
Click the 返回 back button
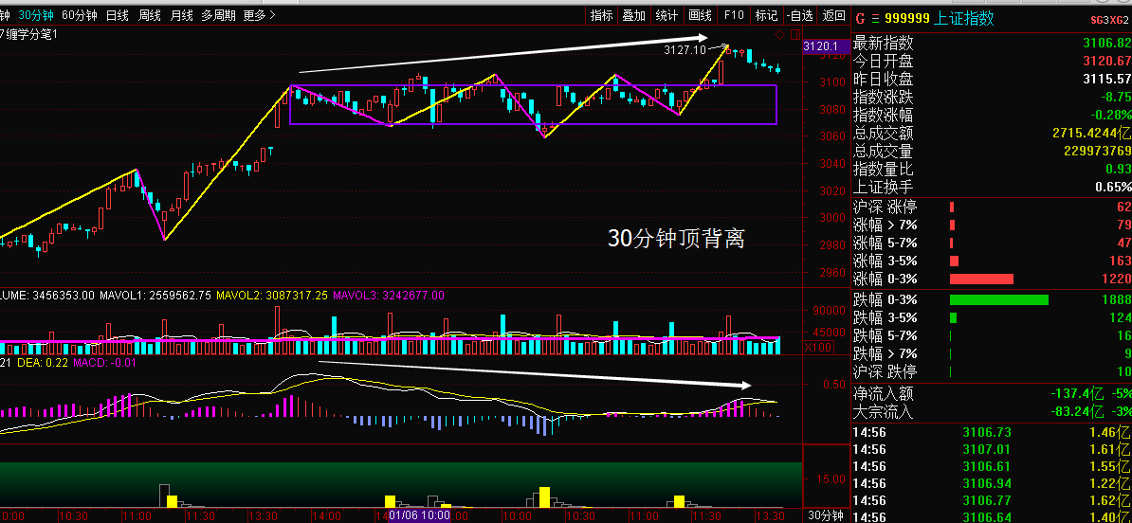(x=833, y=14)
